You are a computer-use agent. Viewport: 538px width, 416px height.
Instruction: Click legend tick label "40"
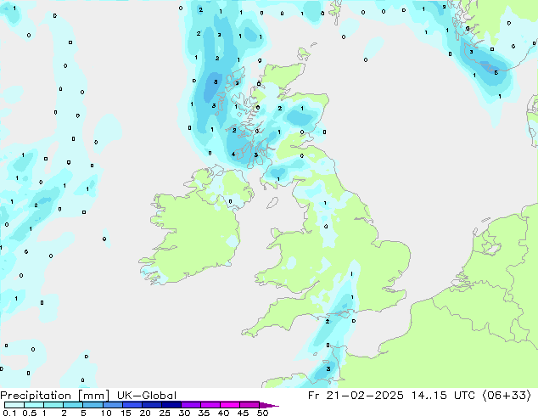(223, 413)
